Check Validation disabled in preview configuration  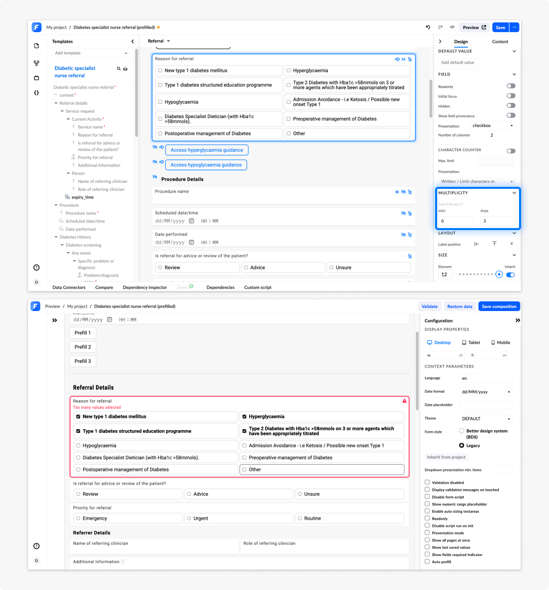point(427,483)
